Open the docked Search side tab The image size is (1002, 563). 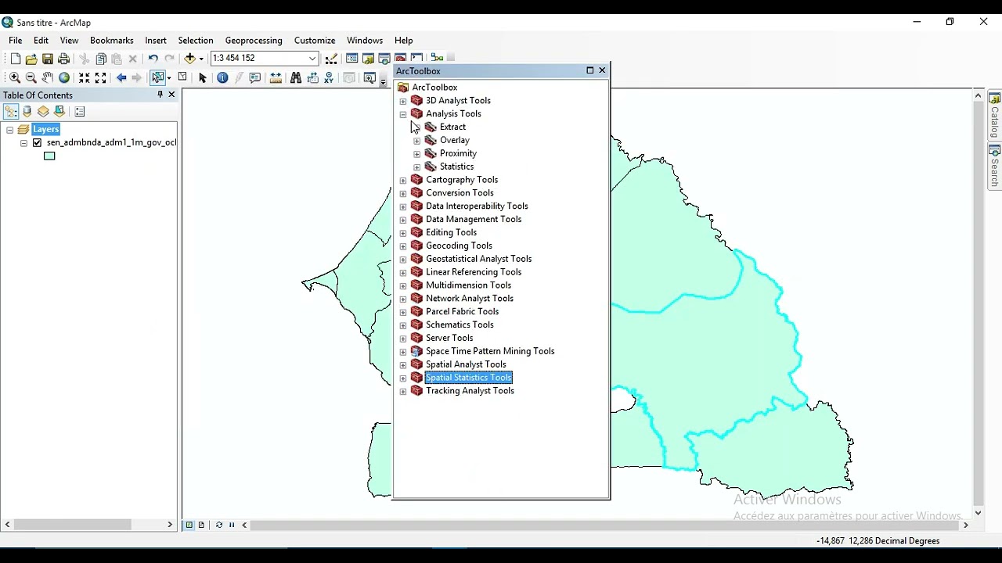tap(994, 166)
